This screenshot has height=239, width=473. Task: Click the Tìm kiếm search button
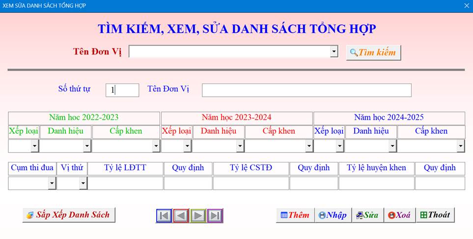point(373,53)
